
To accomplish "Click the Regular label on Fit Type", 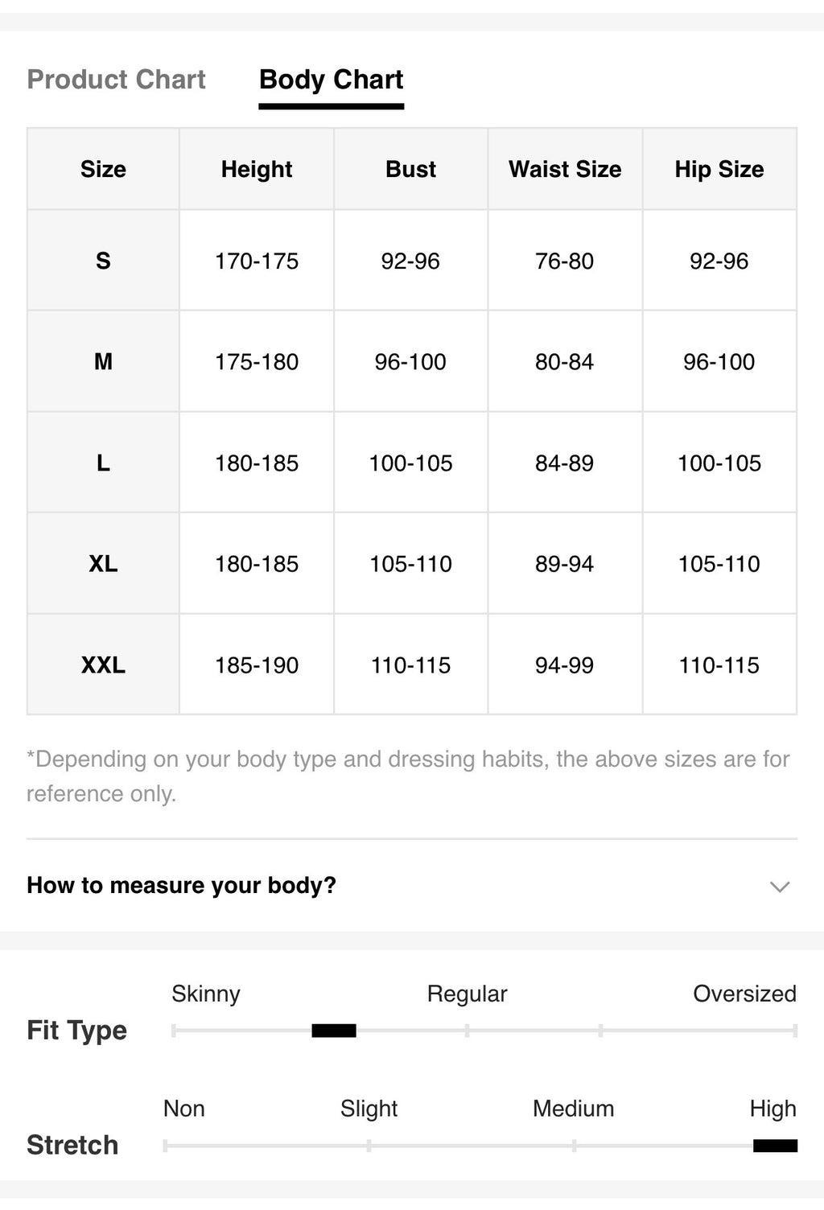I will tap(467, 994).
